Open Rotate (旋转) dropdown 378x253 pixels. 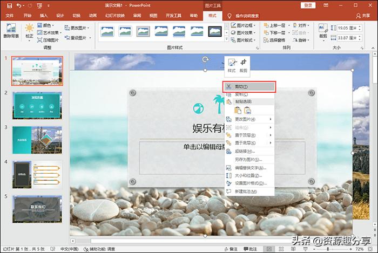click(x=301, y=40)
